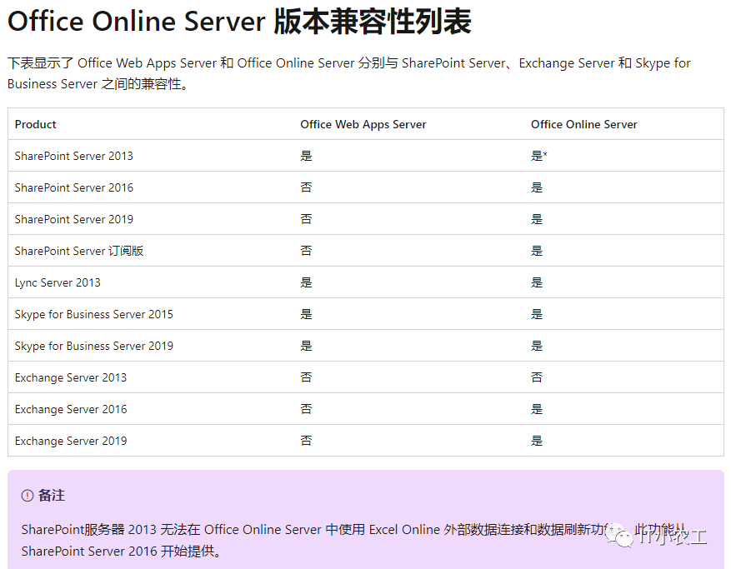Click the Skype for Business Server 2019 row
This screenshot has height=569, width=731.
point(93,346)
